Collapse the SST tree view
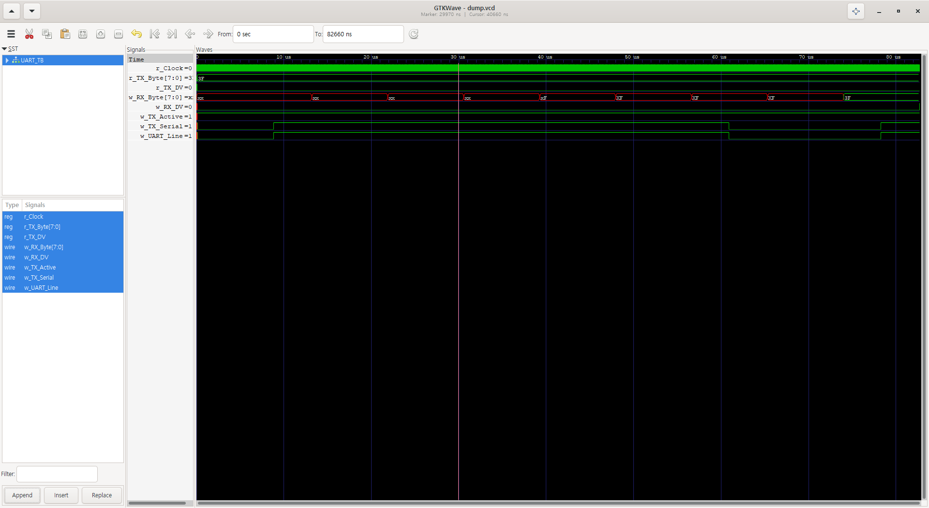 [4, 48]
